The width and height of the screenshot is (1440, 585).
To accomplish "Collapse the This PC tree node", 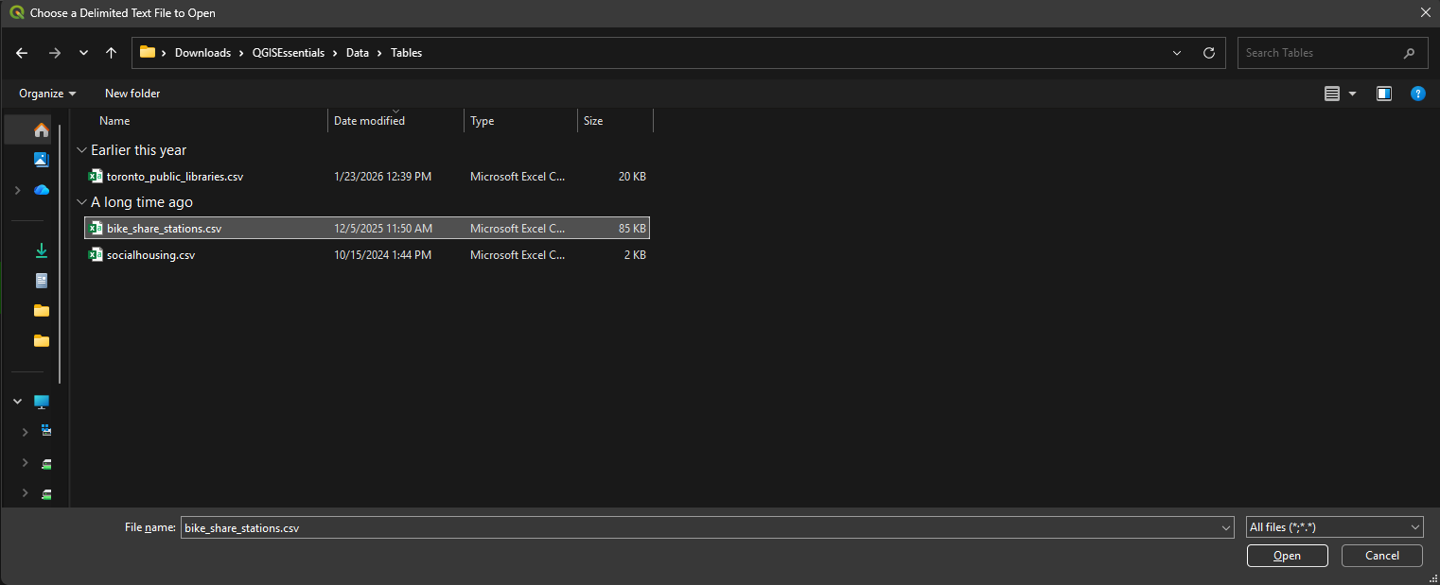I will click(17, 402).
